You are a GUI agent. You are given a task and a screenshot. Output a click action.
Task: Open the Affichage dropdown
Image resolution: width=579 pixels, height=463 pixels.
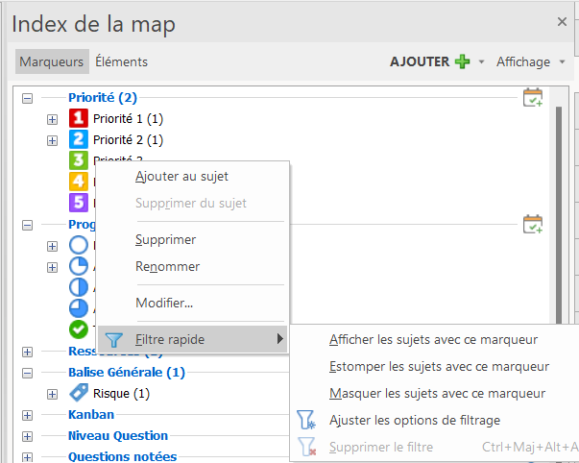pyautogui.click(x=530, y=61)
